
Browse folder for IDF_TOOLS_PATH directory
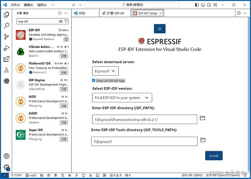pos(203,140)
